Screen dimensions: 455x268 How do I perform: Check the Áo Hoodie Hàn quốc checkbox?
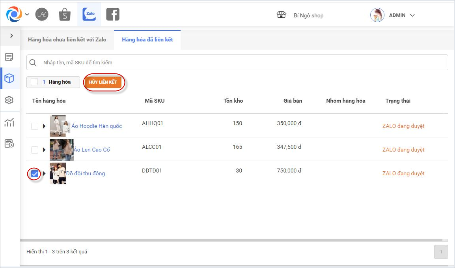pos(35,126)
